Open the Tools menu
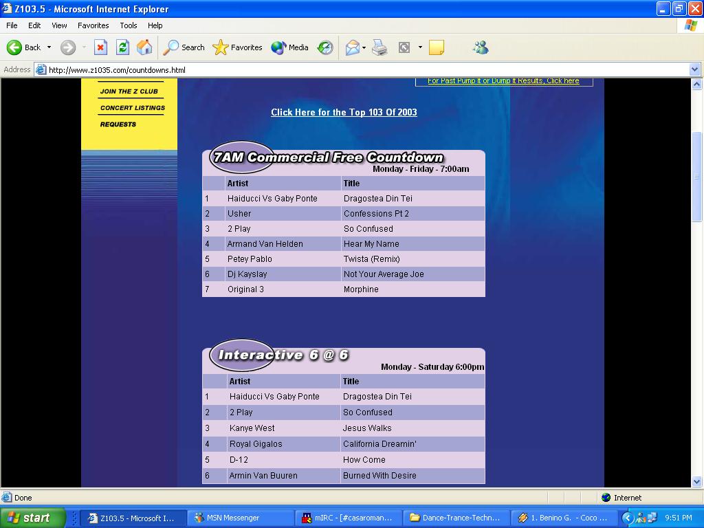The image size is (704, 528). [129, 25]
